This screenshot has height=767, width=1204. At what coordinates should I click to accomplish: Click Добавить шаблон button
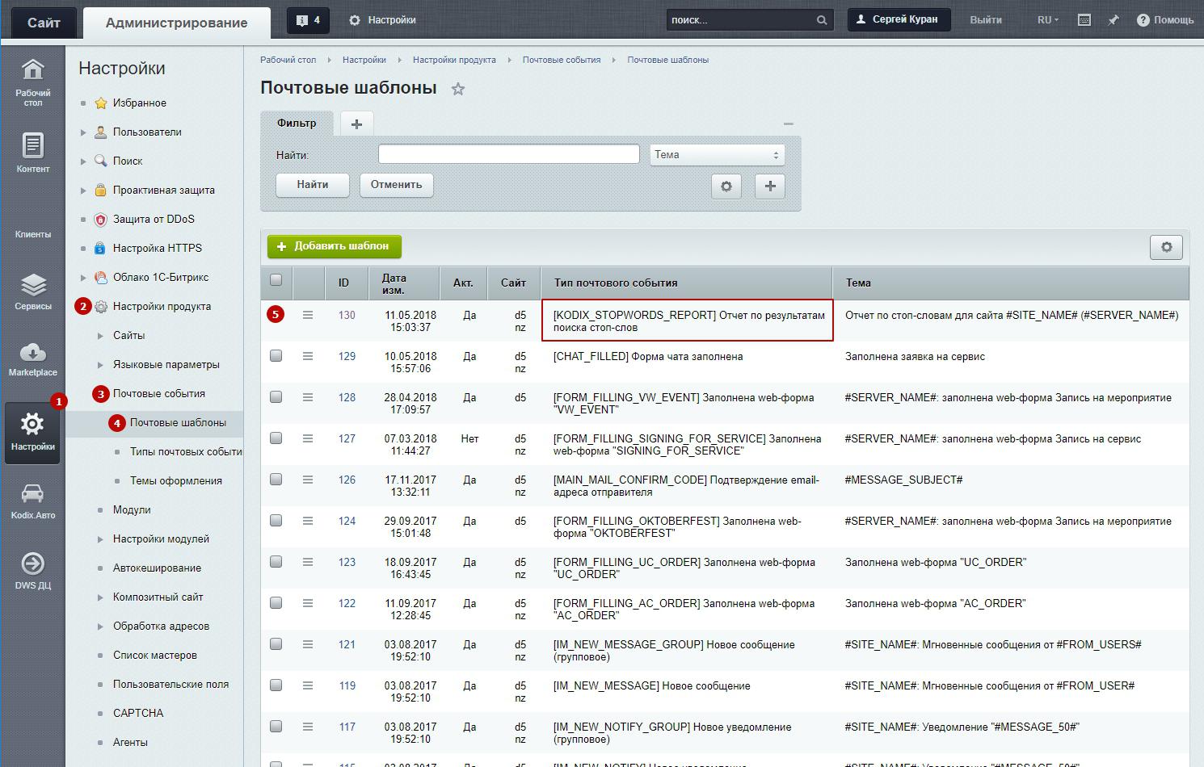(x=335, y=246)
